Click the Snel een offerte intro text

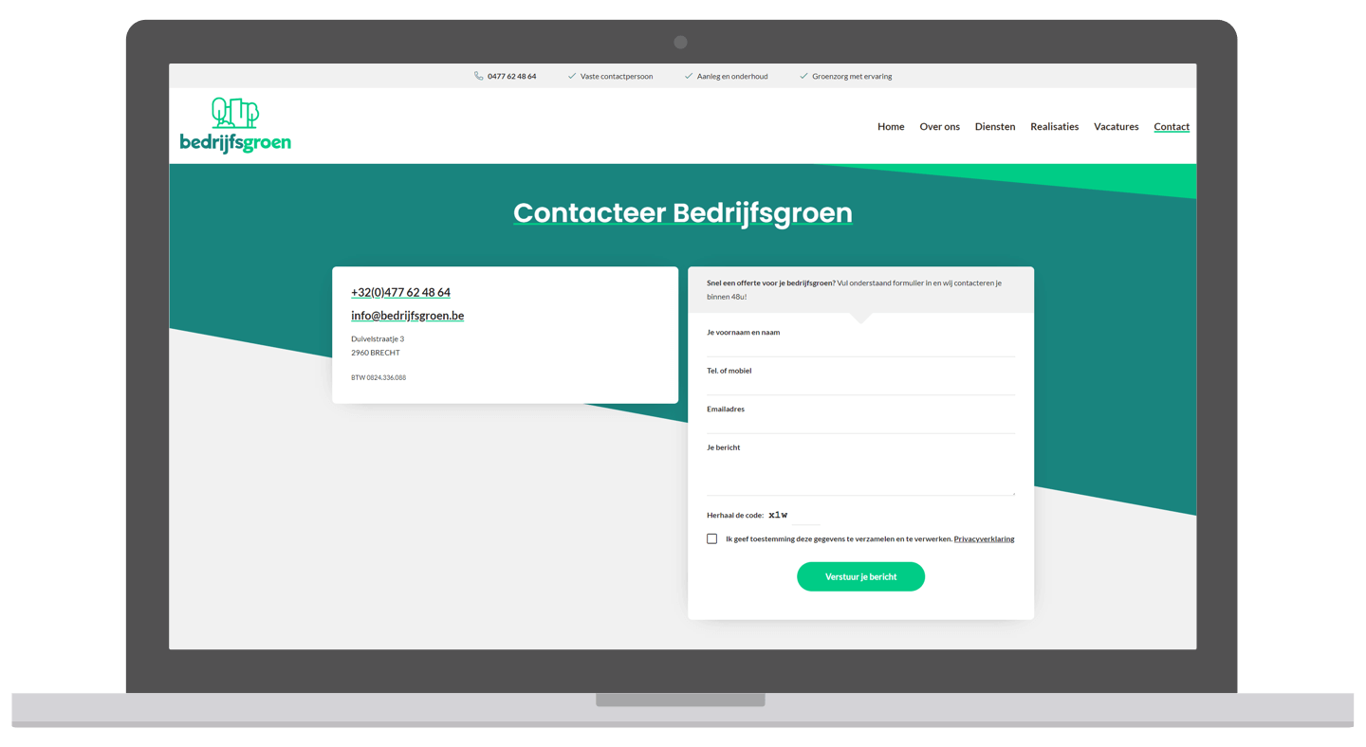coord(854,289)
